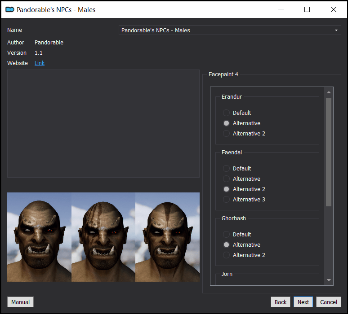Click the Manual button
348x314 pixels.
tap(20, 302)
